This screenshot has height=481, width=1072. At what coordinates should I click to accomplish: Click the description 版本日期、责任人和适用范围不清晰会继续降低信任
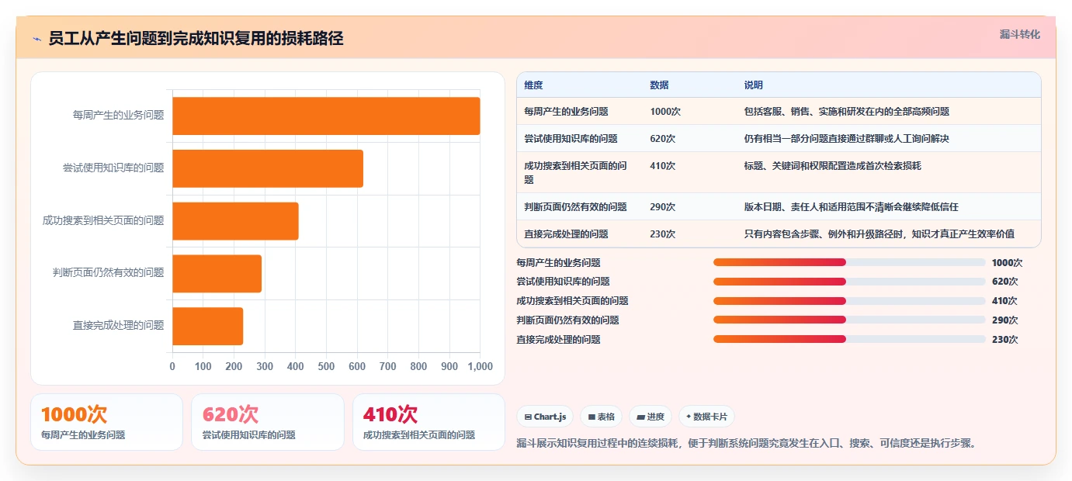tap(851, 207)
